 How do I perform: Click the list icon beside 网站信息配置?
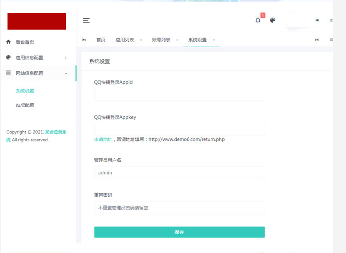click(8, 73)
